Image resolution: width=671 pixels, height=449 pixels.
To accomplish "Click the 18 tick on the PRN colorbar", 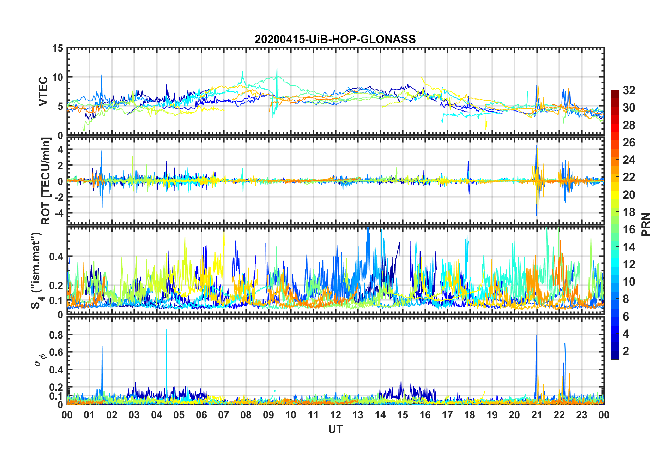I will point(629,212).
